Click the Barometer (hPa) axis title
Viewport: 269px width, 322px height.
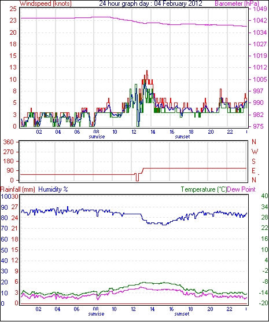(237, 3)
